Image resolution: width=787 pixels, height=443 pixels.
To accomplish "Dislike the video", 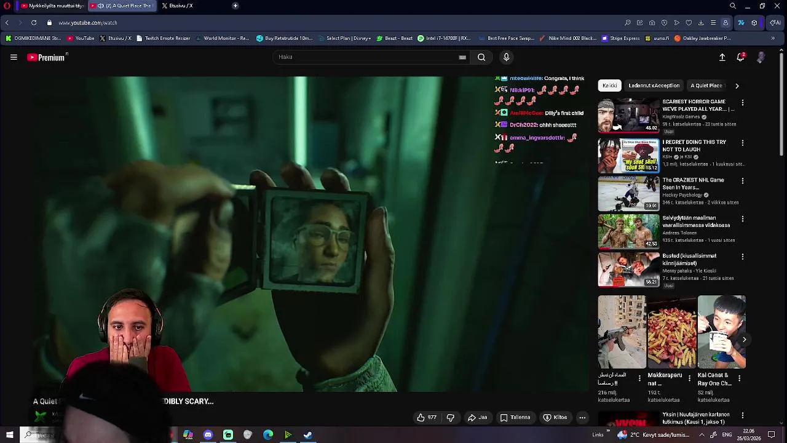I will [x=450, y=417].
